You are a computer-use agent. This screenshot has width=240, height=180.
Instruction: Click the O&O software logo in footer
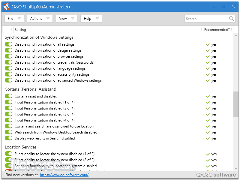point(216,175)
